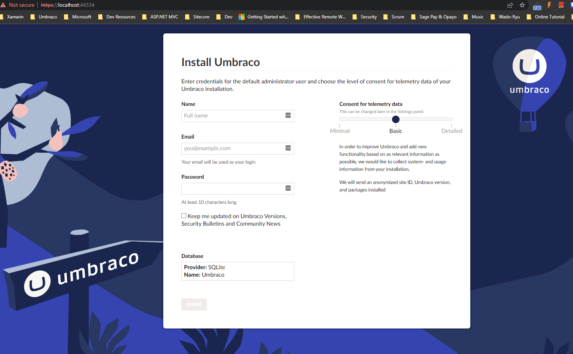
Task: Open the Online Tutorial bookmarks folder
Action: pyautogui.click(x=546, y=17)
